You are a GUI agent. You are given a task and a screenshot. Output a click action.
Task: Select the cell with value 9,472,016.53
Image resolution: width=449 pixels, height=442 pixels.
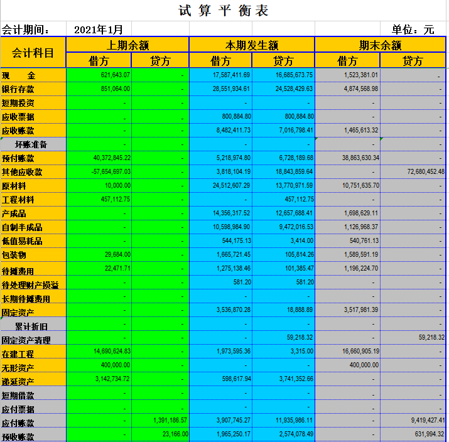coord(283,227)
